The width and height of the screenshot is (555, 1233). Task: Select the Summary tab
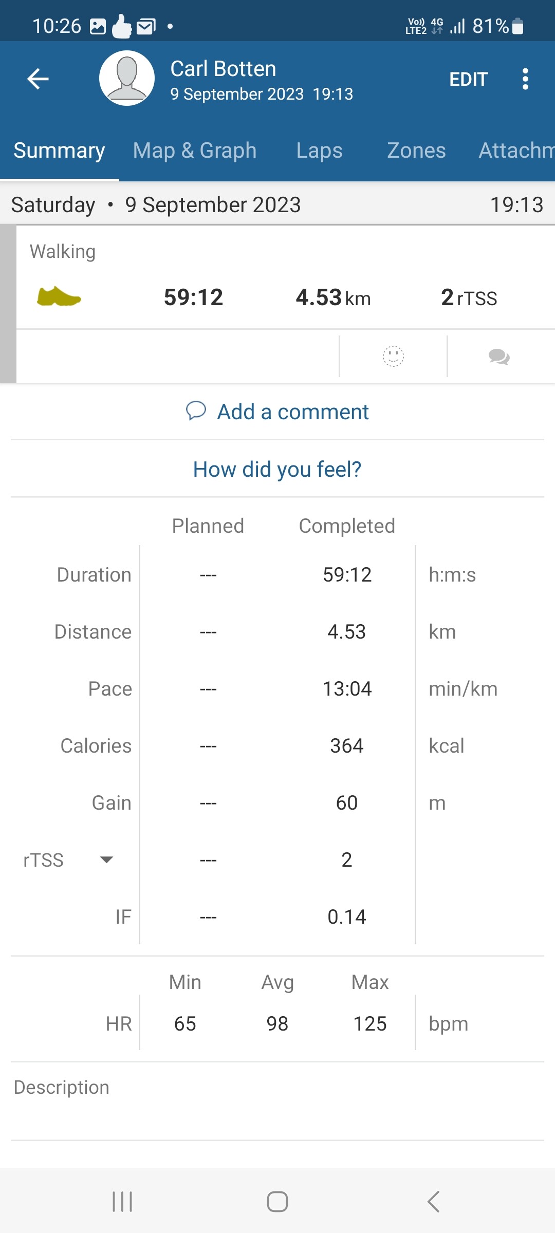(x=59, y=151)
